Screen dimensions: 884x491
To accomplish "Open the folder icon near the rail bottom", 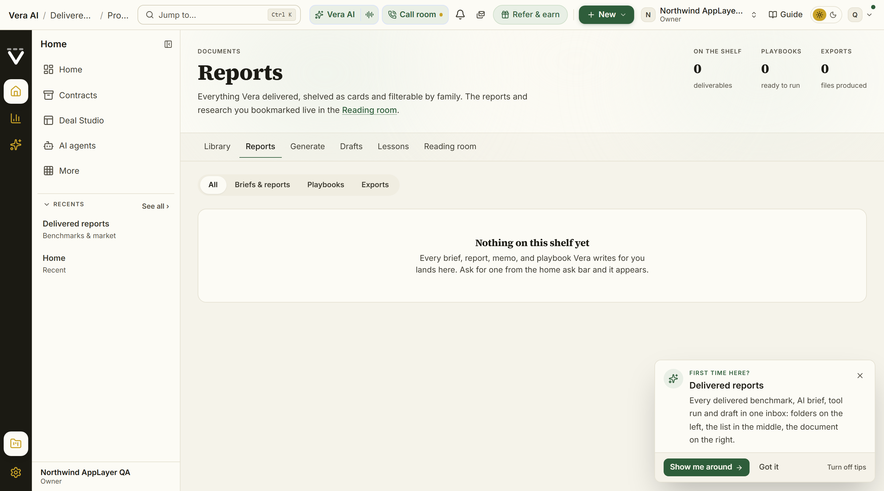I will click(x=16, y=443).
